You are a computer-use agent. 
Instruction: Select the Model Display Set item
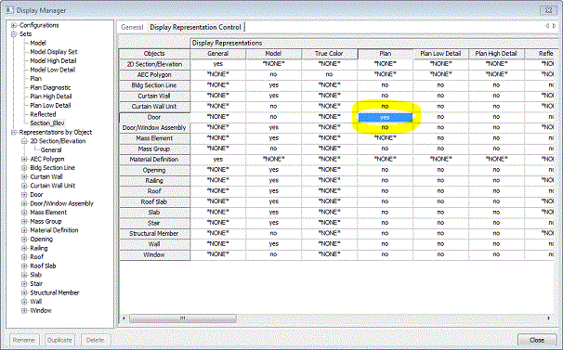54,52
